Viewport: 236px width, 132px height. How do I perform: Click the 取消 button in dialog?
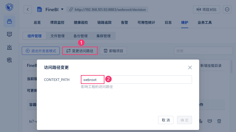[x=166, y=120]
